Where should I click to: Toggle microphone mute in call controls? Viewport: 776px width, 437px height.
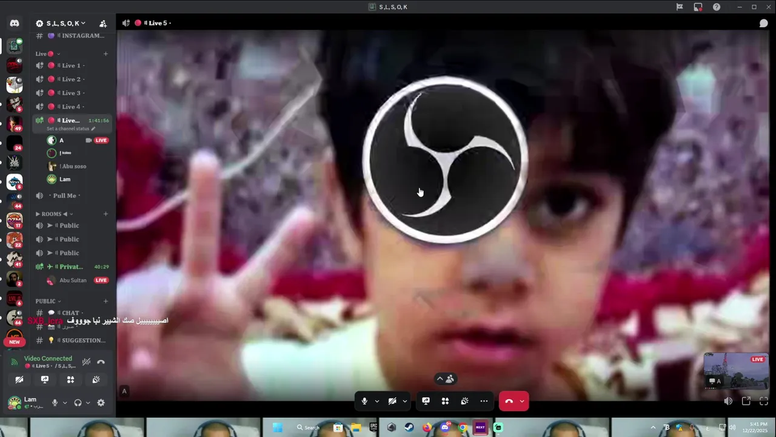pyautogui.click(x=364, y=401)
